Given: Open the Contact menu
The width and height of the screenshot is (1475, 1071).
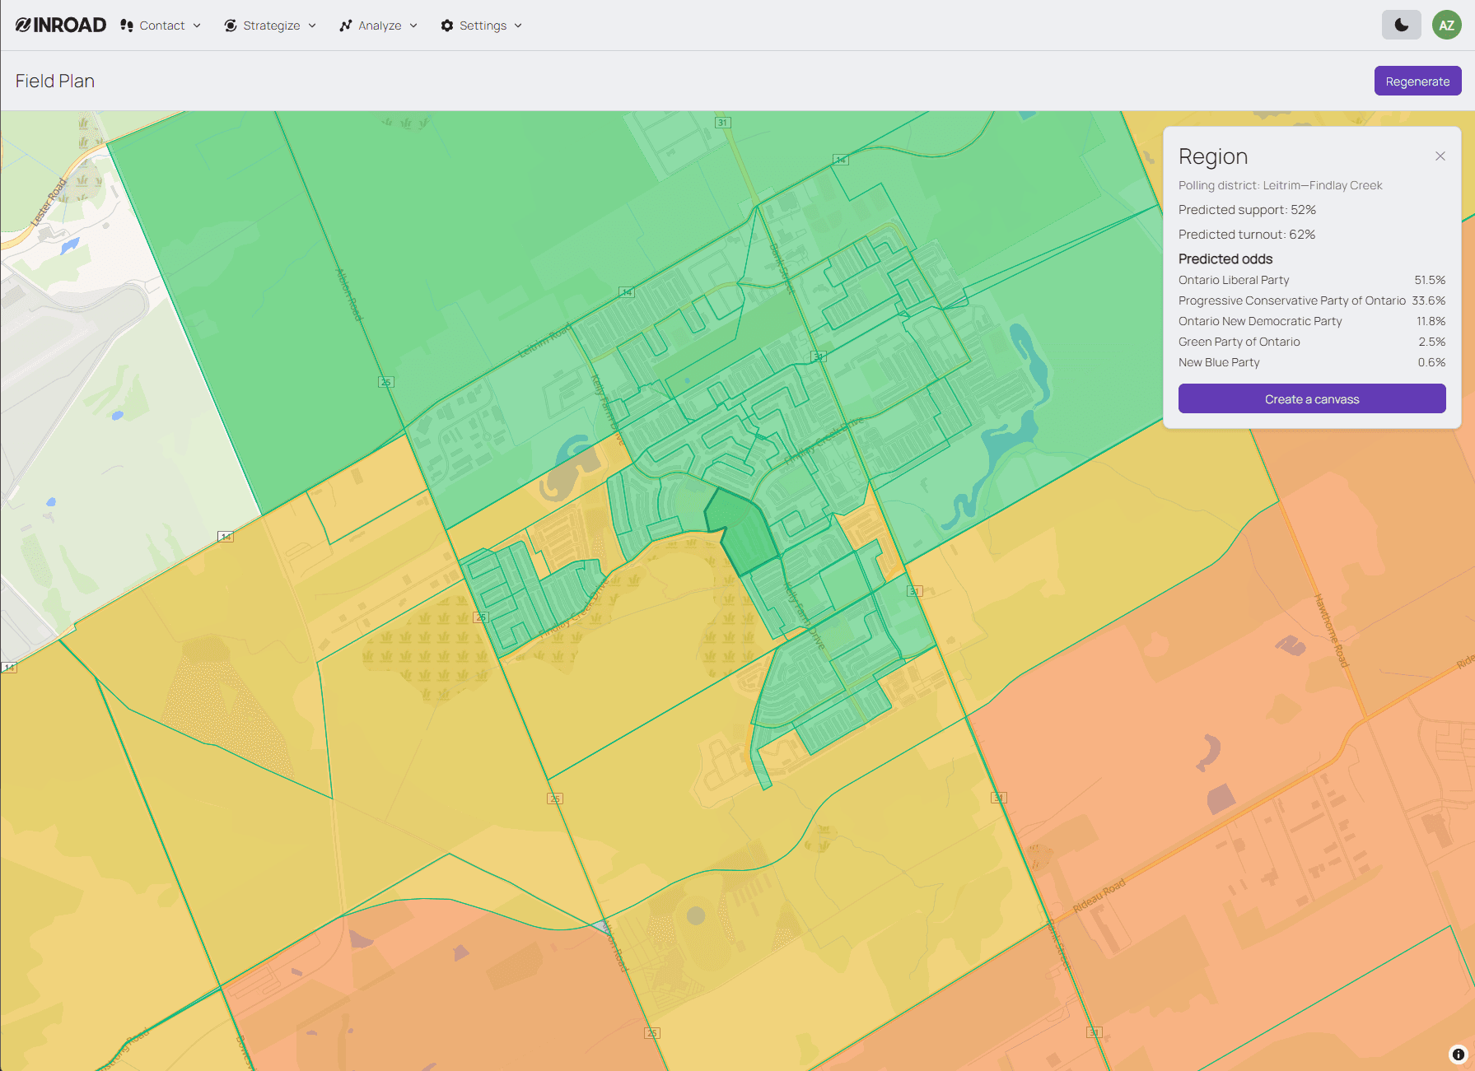Looking at the screenshot, I should (161, 26).
